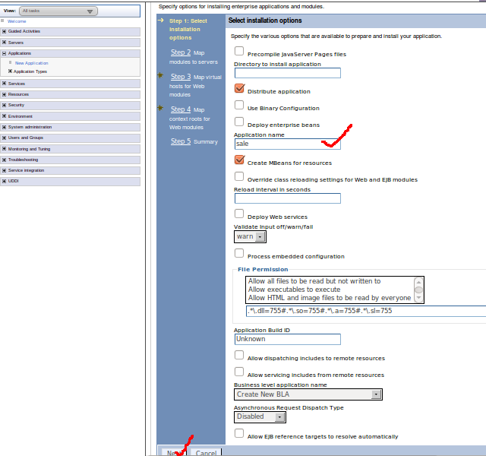Open Business level application name dropdown

pyautogui.click(x=308, y=394)
